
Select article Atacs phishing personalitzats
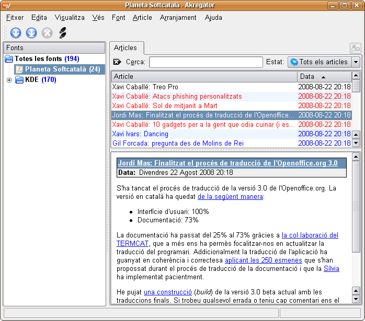click(x=204, y=97)
